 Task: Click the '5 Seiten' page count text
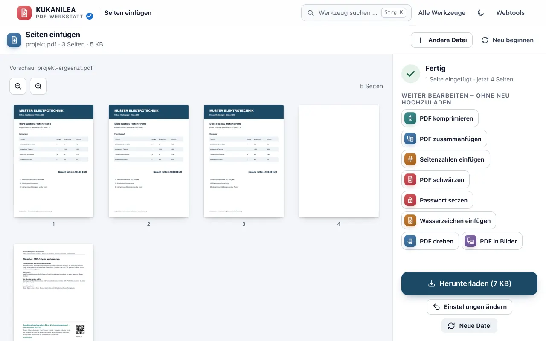[372, 86]
